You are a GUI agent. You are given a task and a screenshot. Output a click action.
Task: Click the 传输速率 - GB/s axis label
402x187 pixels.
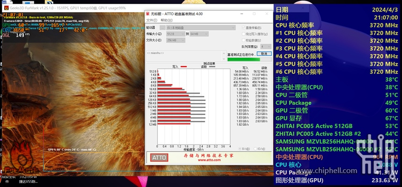pos(194,149)
